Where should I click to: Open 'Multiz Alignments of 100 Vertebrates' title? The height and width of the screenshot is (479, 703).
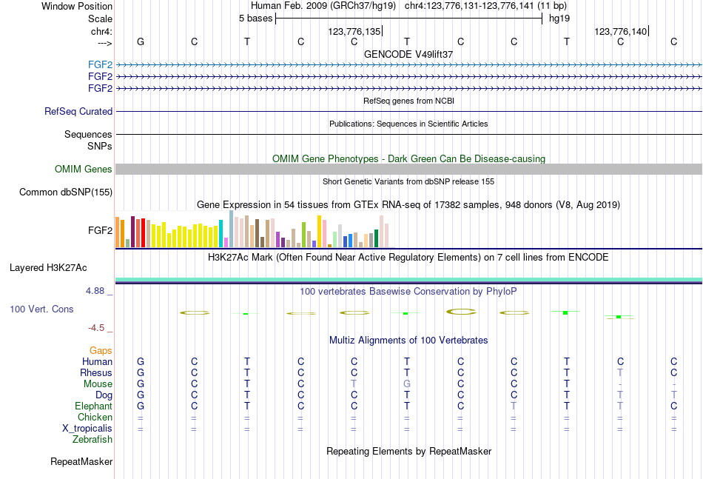tap(408, 341)
